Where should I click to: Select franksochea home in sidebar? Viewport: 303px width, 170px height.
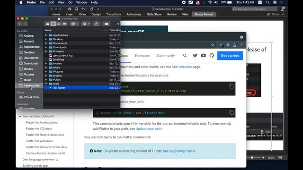[x=29, y=85]
